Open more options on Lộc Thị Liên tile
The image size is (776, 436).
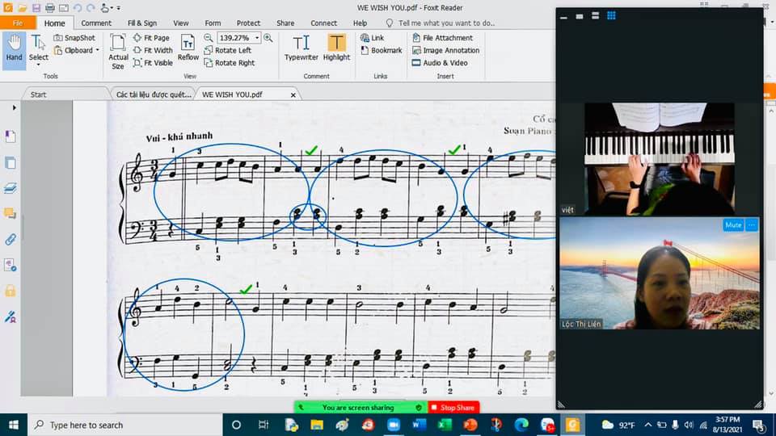coord(752,225)
